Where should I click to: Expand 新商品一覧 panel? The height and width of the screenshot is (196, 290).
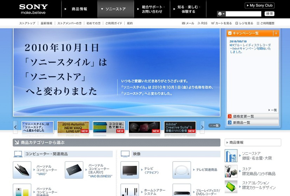tap(253, 122)
